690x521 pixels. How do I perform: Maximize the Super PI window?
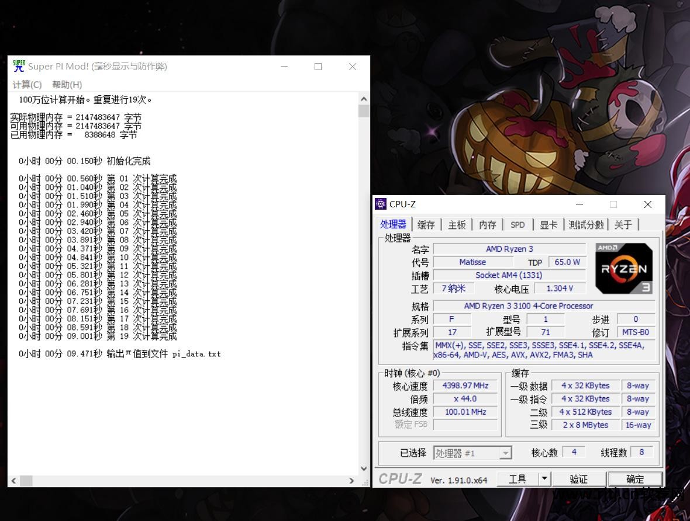[318, 67]
